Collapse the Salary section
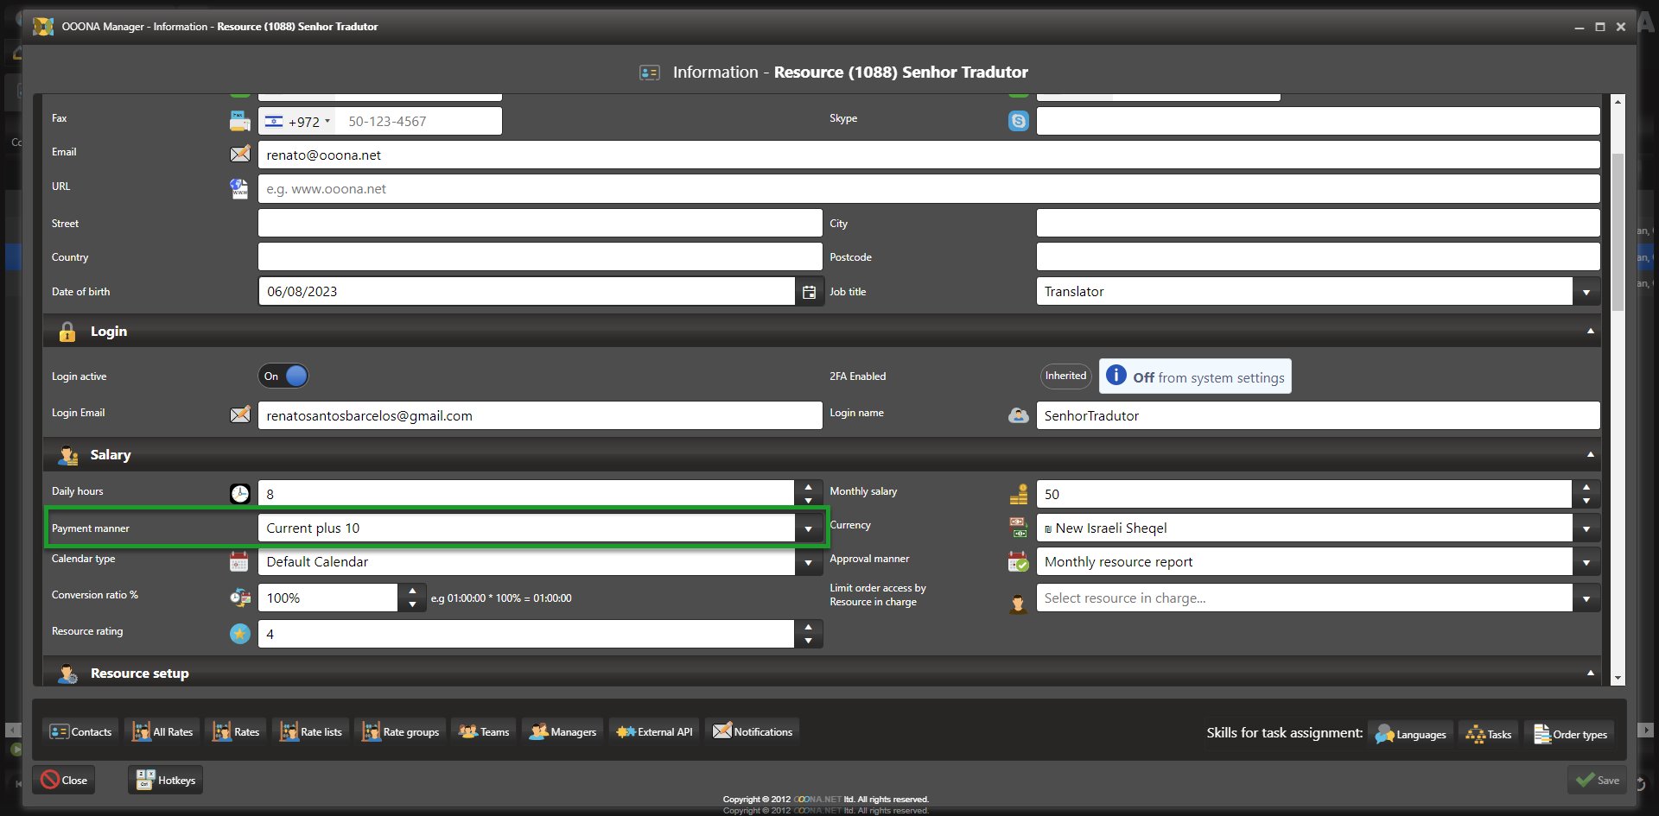The height and width of the screenshot is (816, 1659). tap(1590, 455)
